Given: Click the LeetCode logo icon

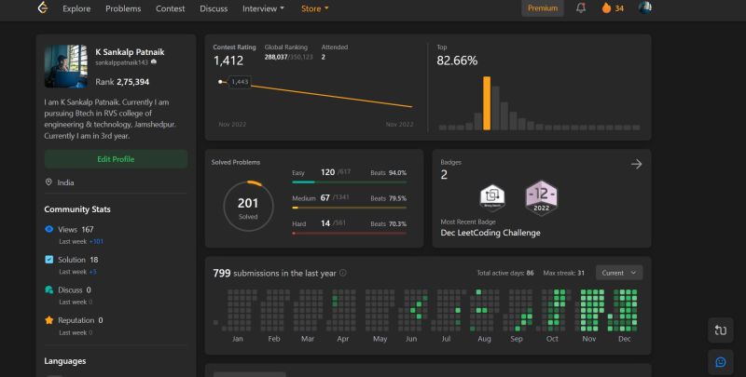Looking at the screenshot, I should pos(43,7).
